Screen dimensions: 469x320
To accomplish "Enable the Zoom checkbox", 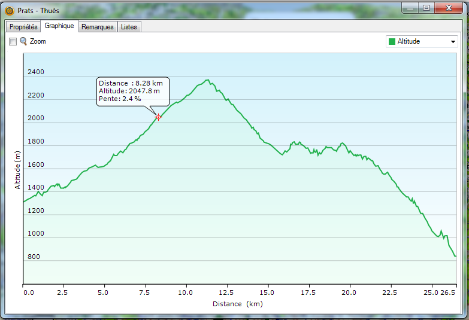I will [x=13, y=42].
